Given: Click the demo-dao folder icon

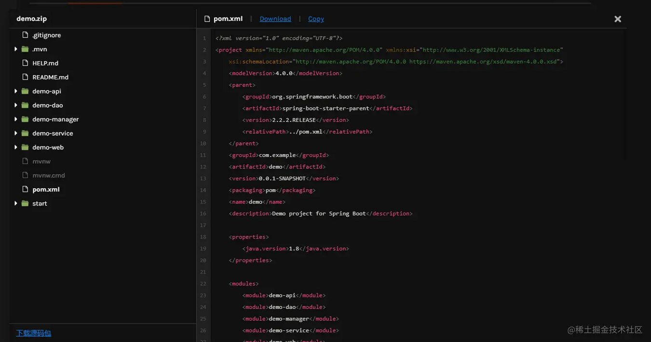Looking at the screenshot, I should click(25, 105).
